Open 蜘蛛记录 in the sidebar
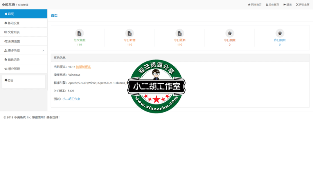 point(13,59)
